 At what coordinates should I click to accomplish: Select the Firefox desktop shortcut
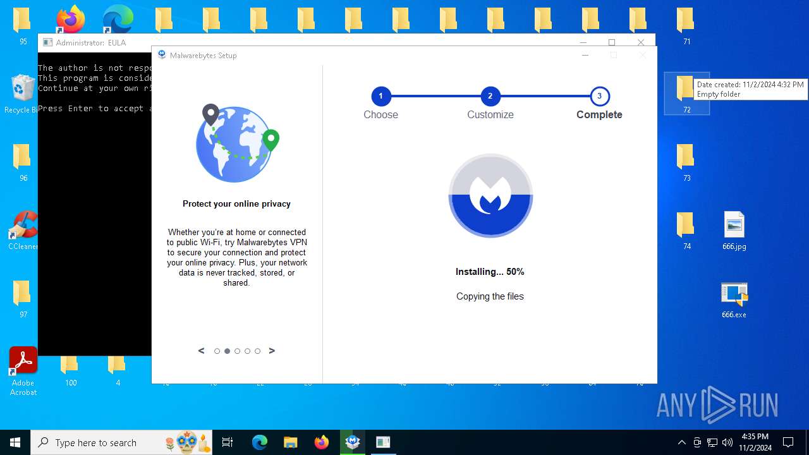pyautogui.click(x=70, y=19)
